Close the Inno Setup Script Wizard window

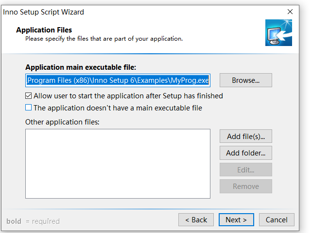(x=290, y=12)
